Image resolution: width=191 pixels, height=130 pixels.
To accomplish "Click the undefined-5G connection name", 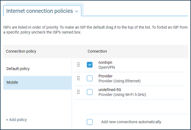I will [x=110, y=90].
